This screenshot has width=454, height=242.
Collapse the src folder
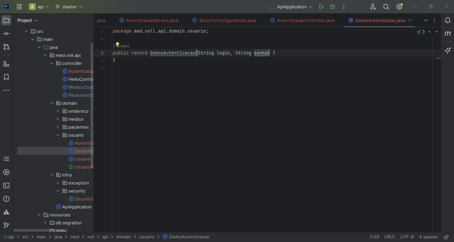tap(26, 31)
